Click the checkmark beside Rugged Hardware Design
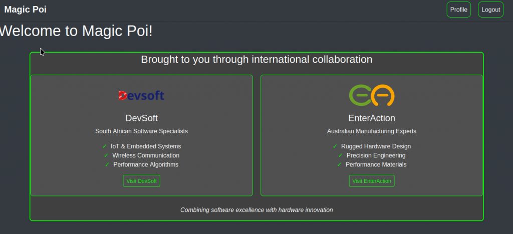 coord(335,146)
